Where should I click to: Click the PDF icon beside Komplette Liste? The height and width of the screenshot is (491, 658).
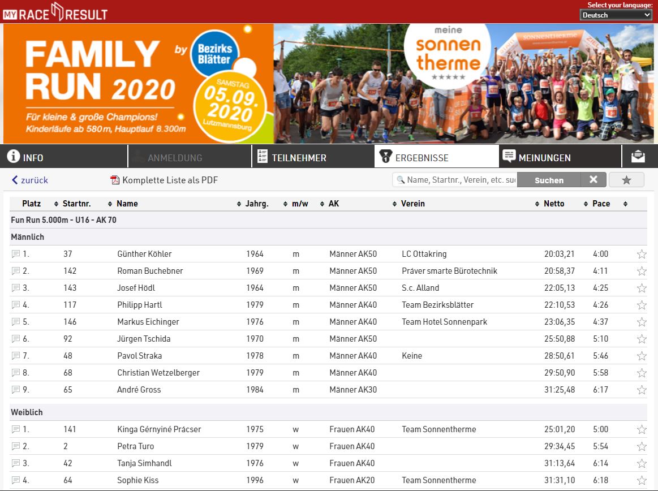(x=114, y=180)
